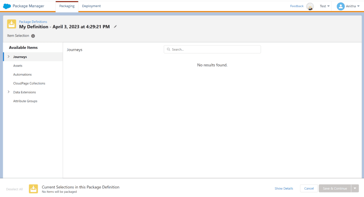The width and height of the screenshot is (364, 197).
Task: Click the Astro mascot avatar icon
Action: point(310,6)
